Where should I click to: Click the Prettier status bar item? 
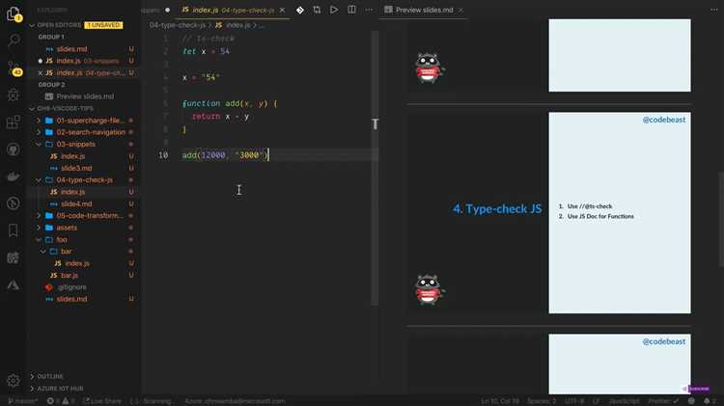pyautogui.click(x=663, y=401)
